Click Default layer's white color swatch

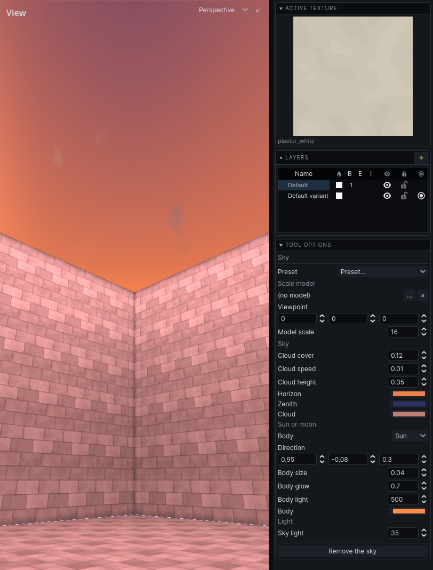tap(339, 185)
